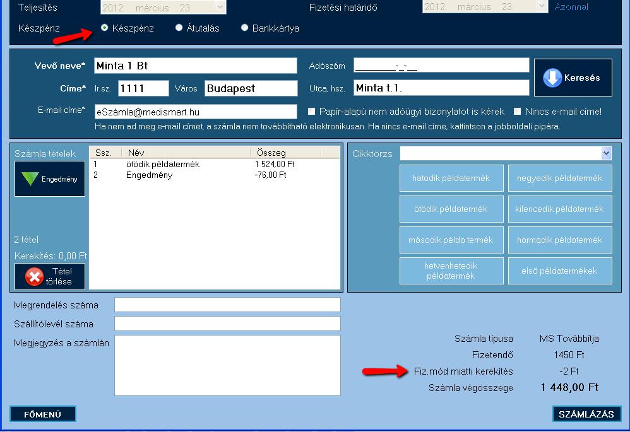Click the FŐMENÜ button
The width and height of the screenshot is (630, 432).
pyautogui.click(x=42, y=414)
